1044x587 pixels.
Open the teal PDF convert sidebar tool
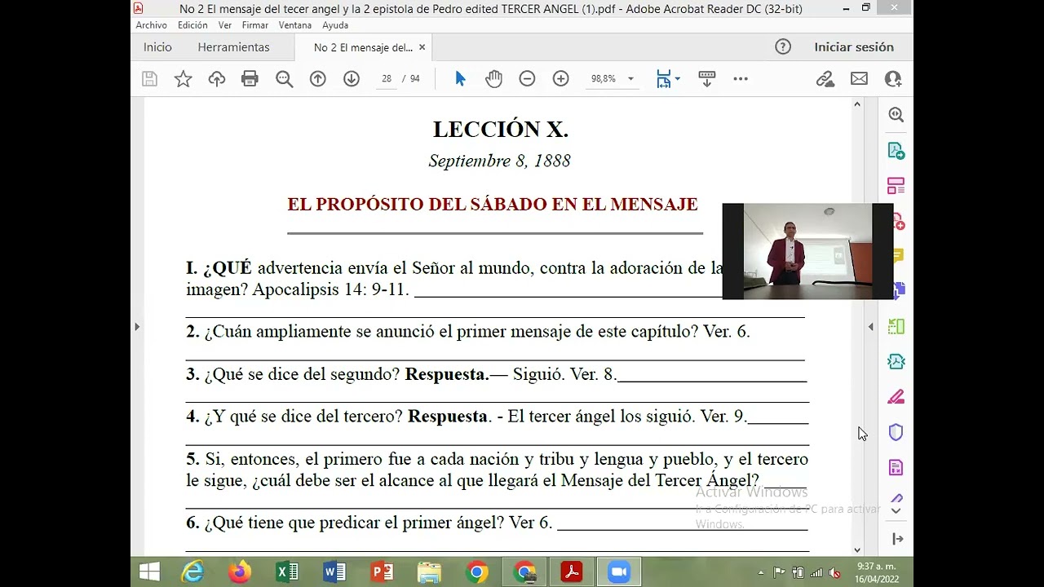896,361
